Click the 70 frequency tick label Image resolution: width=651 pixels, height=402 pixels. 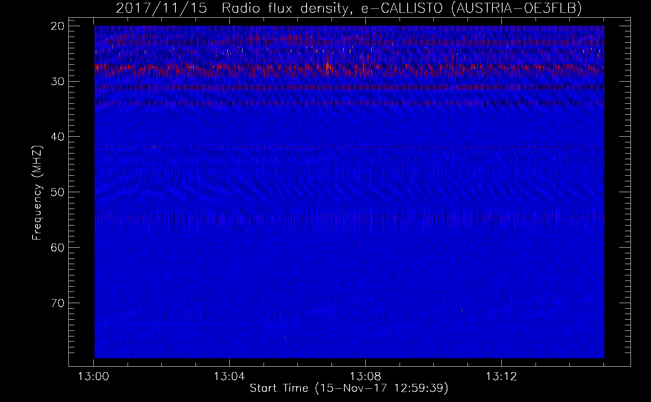[x=58, y=303]
